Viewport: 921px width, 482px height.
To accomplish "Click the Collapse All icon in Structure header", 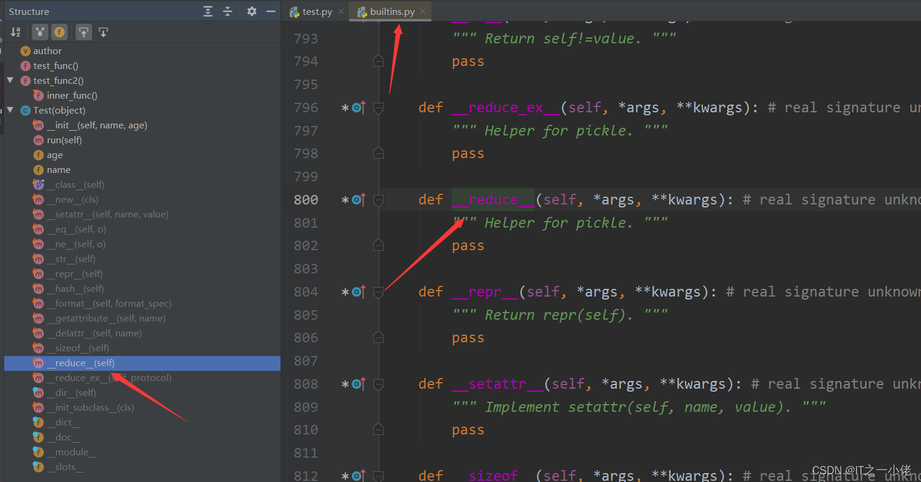I will click(228, 11).
